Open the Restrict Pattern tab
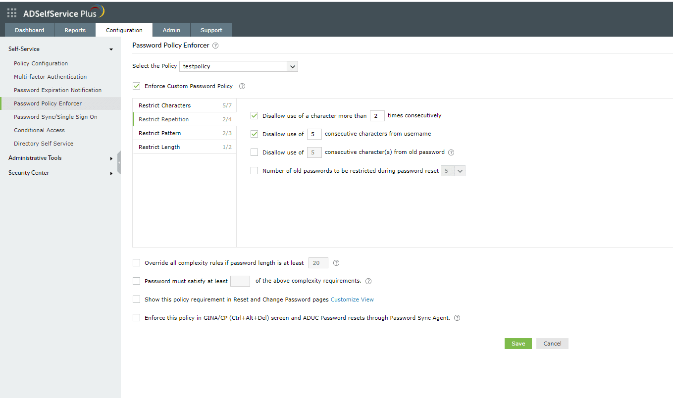Screen dimensions: 673x398 [x=159, y=133]
